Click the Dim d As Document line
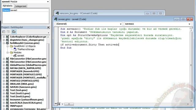 pos(100,32)
